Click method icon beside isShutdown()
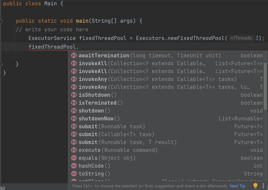Viewport: 268px width, 190px height. click(74, 95)
